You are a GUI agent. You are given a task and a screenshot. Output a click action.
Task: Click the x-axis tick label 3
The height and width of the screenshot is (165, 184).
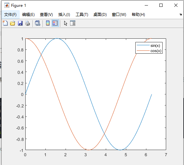tap(86, 155)
